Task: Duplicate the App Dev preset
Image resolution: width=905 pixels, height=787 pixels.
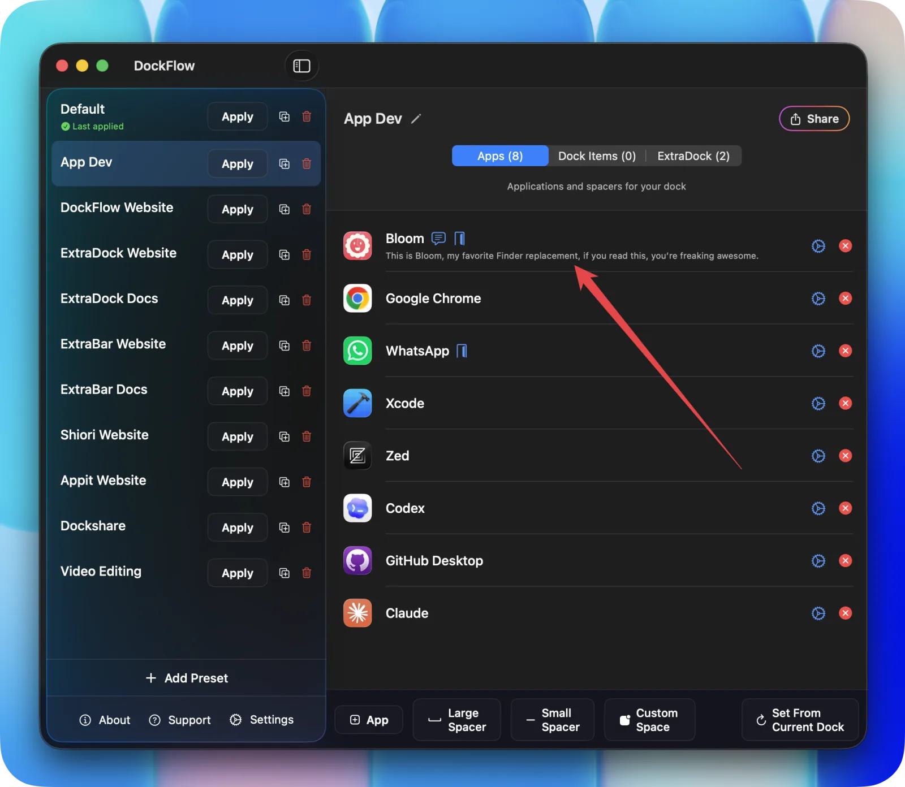Action: (285, 164)
